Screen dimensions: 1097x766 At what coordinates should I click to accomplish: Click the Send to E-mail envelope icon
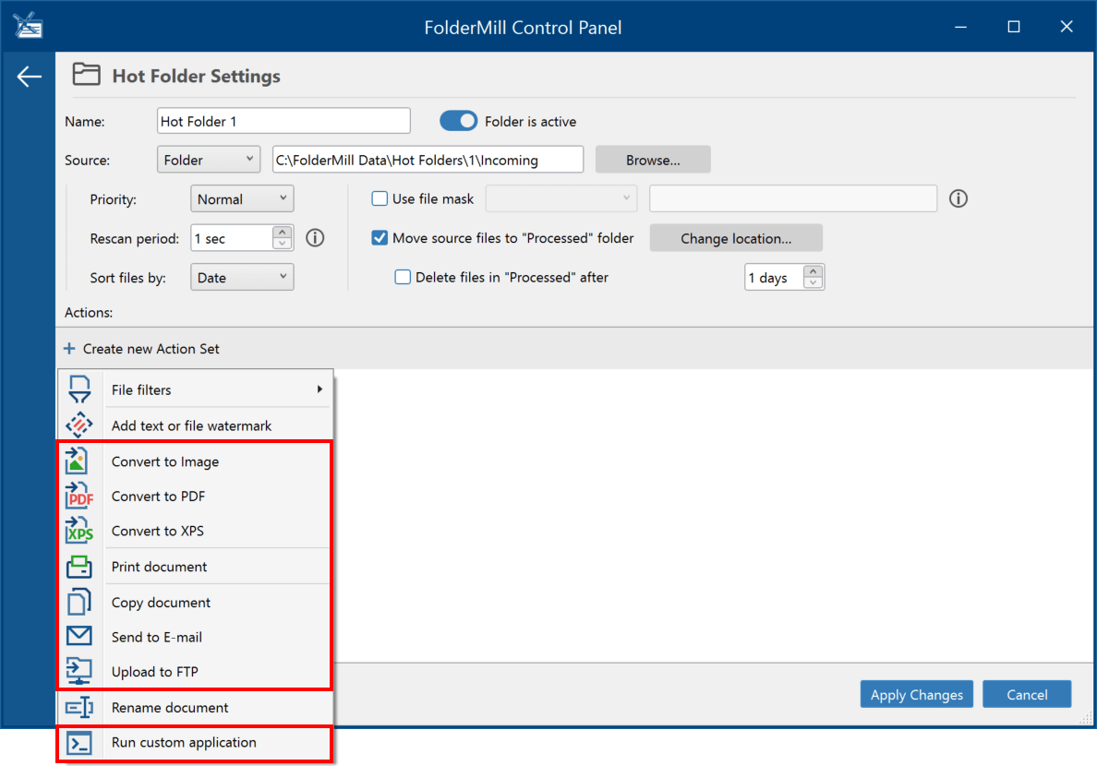pos(79,636)
